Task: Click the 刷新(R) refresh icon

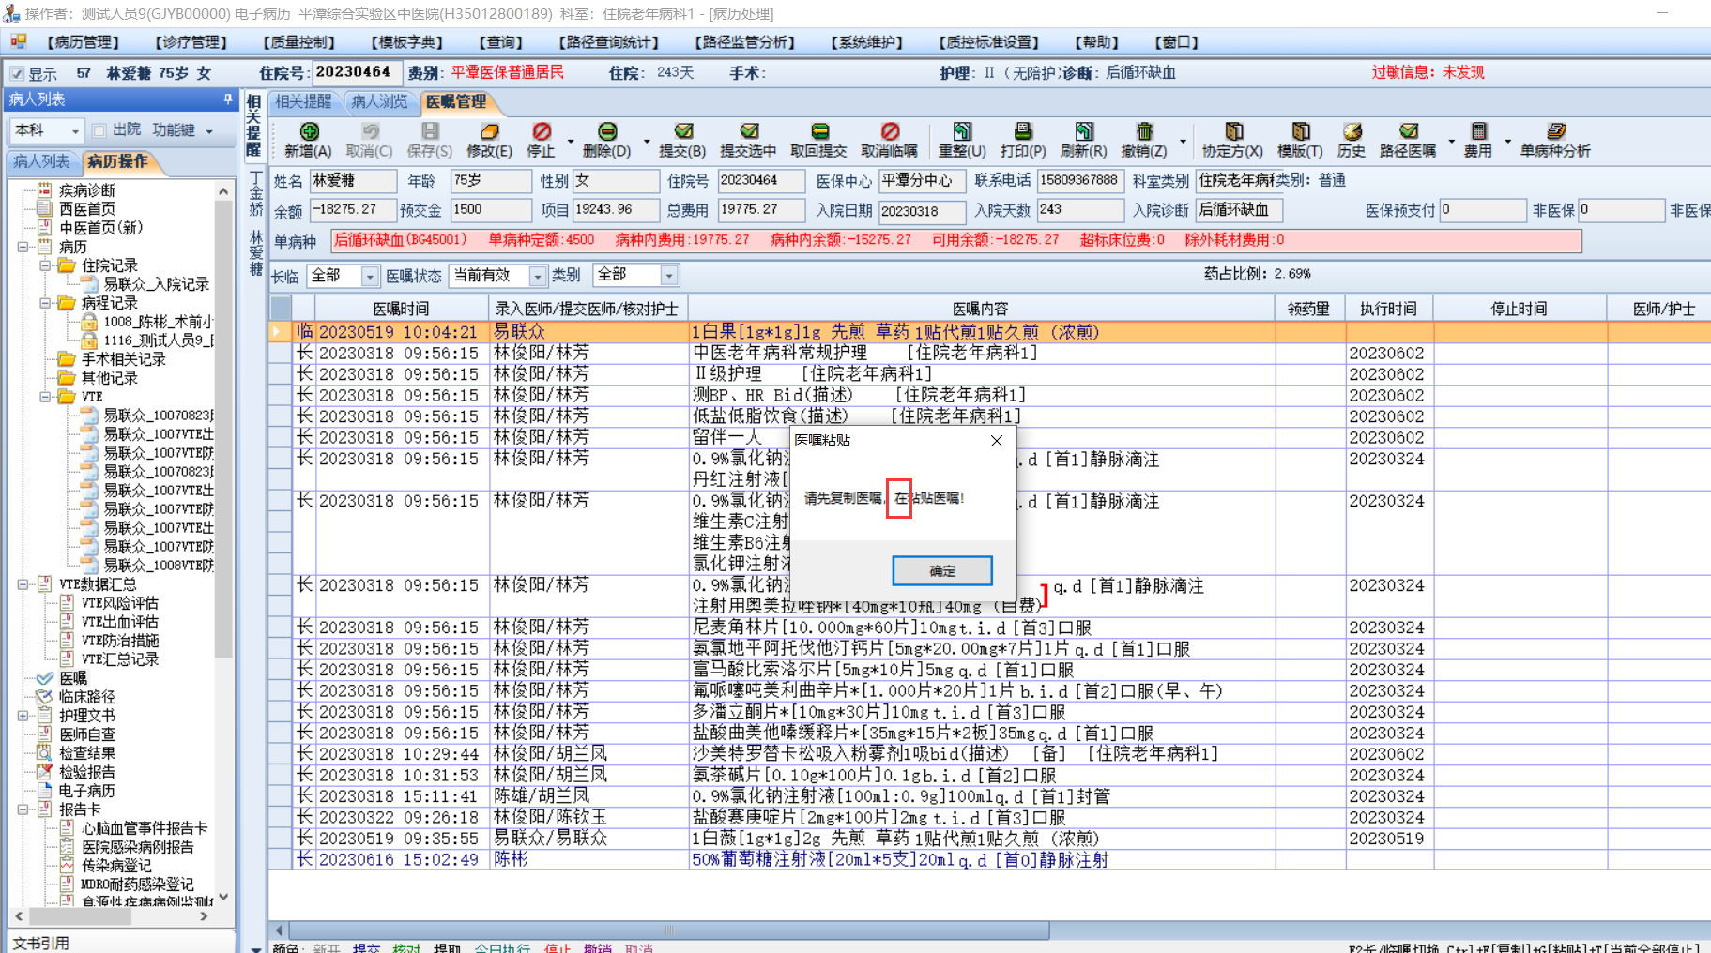Action: pos(1084,131)
